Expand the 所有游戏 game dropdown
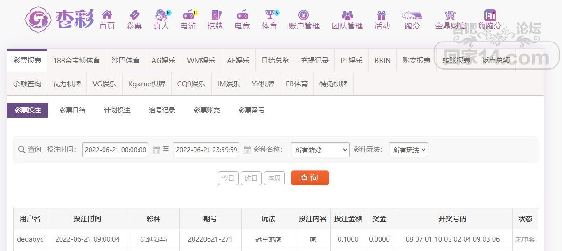 point(320,150)
